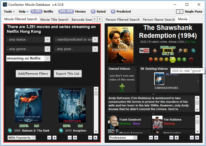206x146 pixels.
Task: Click the cardboard box package icon
Action: coord(186,51)
